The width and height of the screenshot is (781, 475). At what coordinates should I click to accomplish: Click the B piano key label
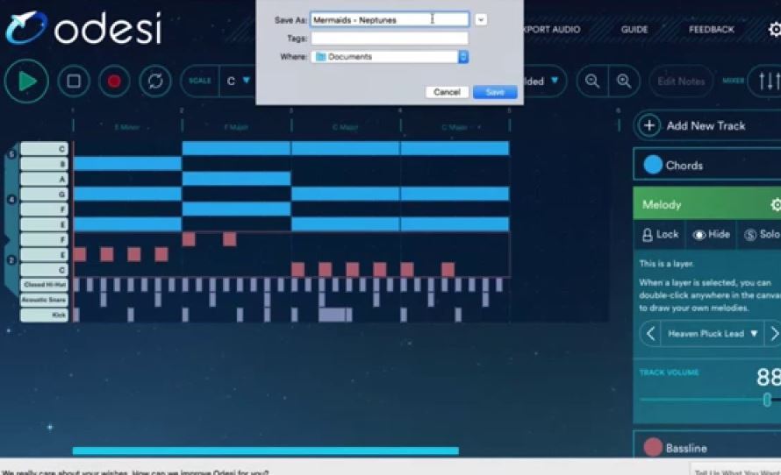pos(44,164)
